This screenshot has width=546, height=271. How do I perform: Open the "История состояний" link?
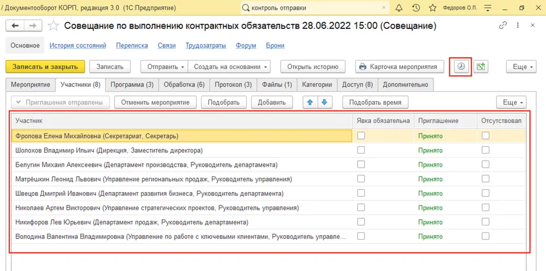(78, 46)
